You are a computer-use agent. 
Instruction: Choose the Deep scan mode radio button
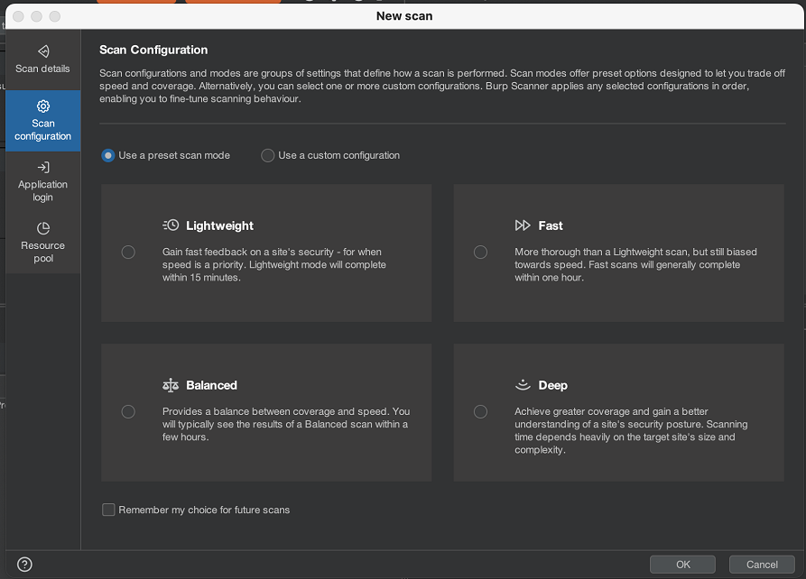click(x=480, y=412)
